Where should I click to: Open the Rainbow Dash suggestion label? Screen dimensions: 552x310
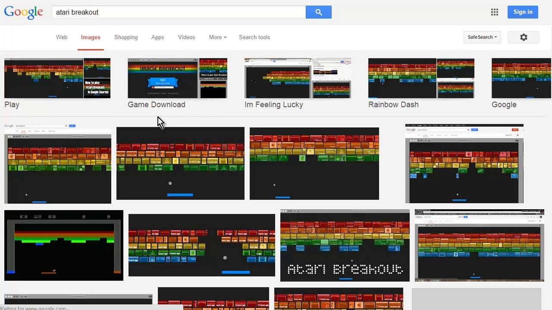pos(393,105)
